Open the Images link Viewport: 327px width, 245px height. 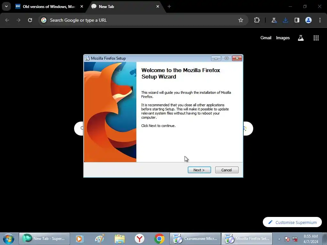[x=283, y=38]
